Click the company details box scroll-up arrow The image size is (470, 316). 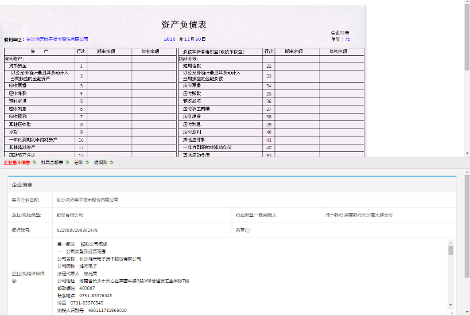pos(451,243)
